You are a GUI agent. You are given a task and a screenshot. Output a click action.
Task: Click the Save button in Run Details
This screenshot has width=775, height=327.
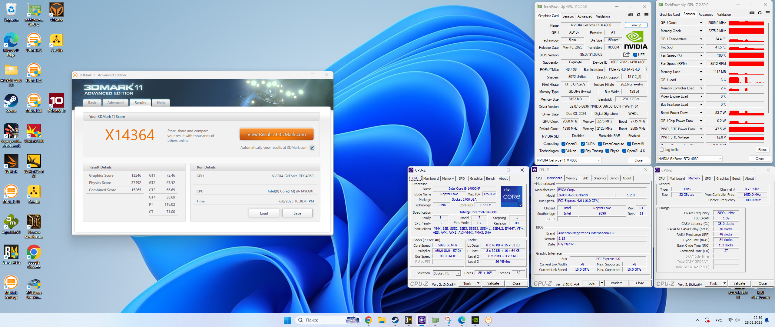click(297, 213)
